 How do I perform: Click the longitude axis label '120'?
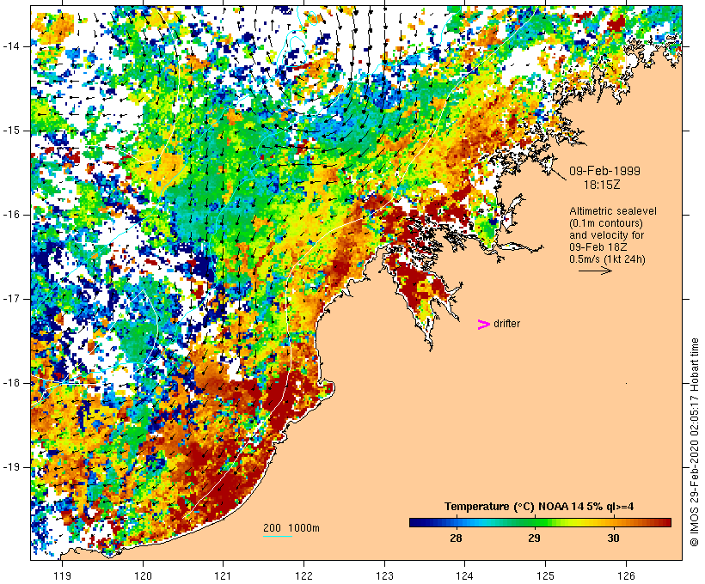click(143, 575)
